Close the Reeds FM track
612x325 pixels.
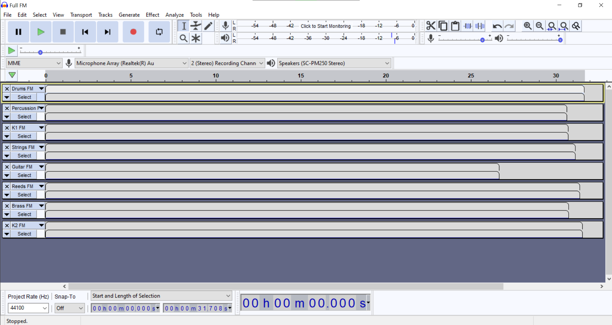[x=7, y=186]
